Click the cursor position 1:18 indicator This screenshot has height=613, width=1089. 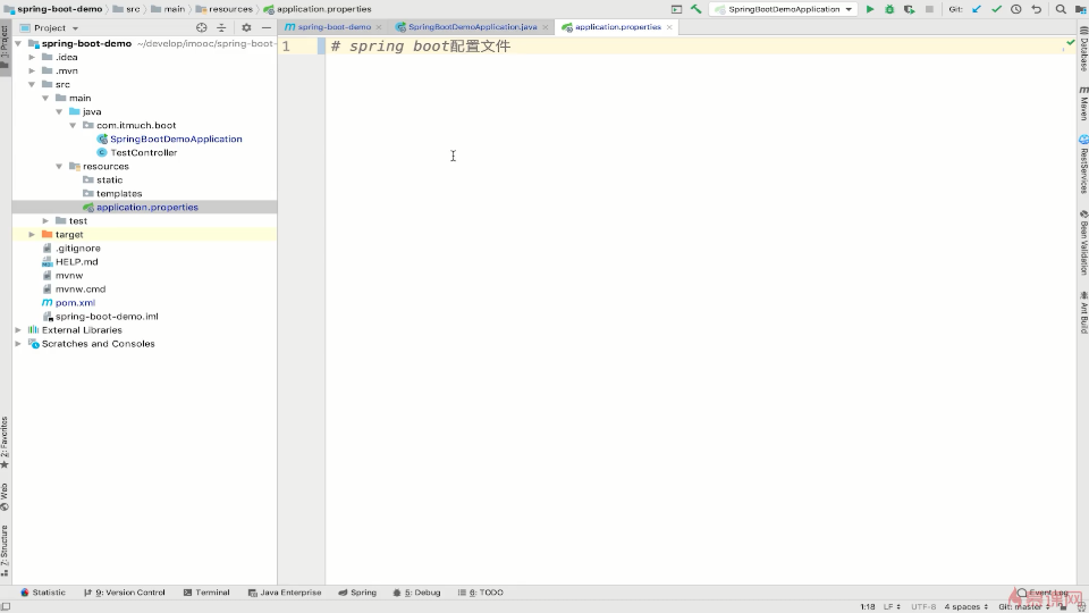[867, 606]
